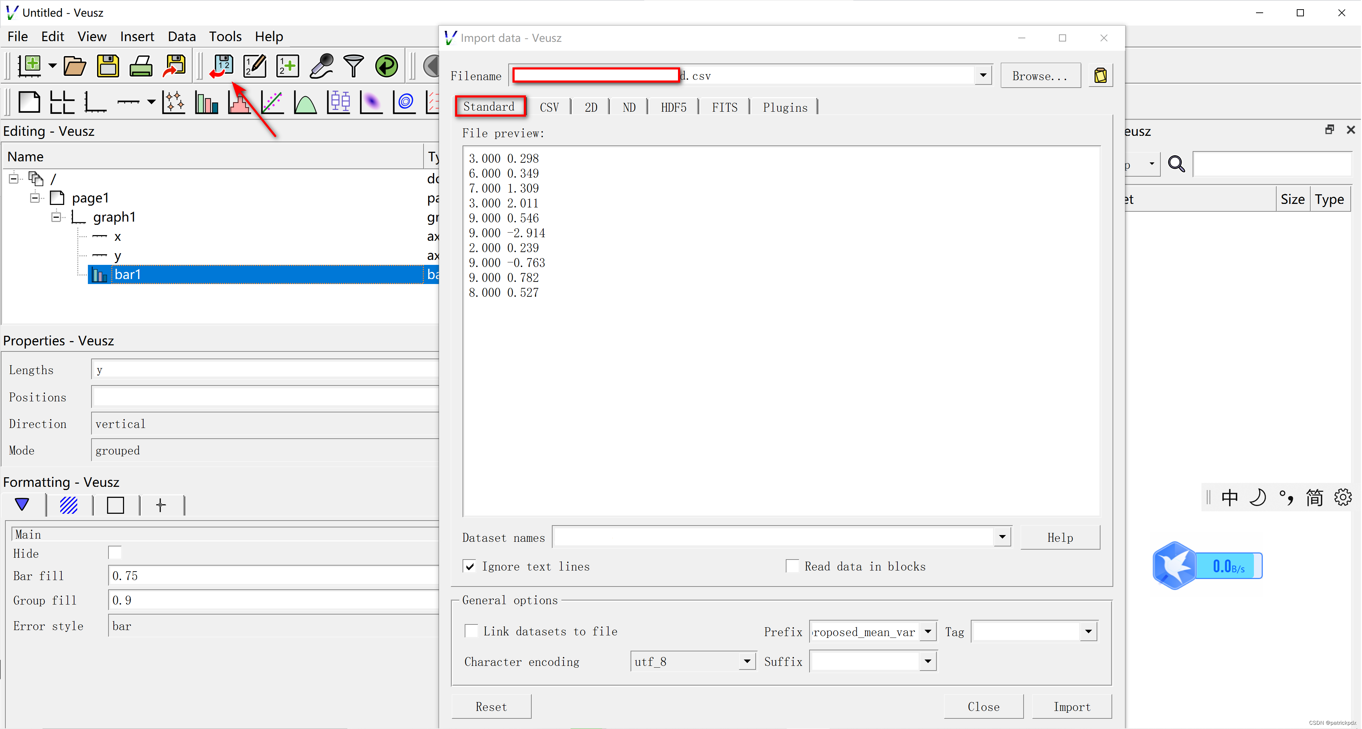Screen dimensions: 1362x729
Task: Open the bar fill hatch formatting tab
Action: pyautogui.click(x=69, y=505)
